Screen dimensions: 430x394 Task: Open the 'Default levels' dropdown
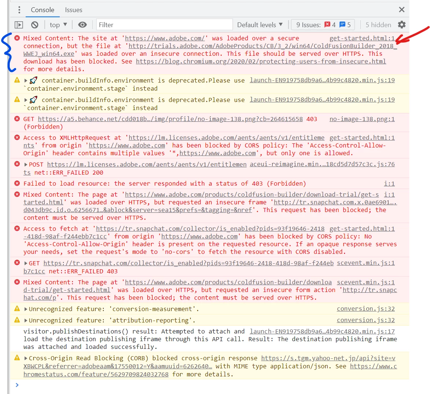(260, 25)
